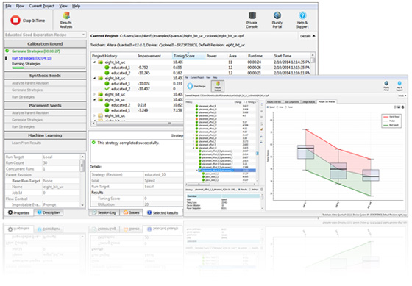Switch to the Session Log tab
The width and height of the screenshot is (412, 286).
[104, 212]
